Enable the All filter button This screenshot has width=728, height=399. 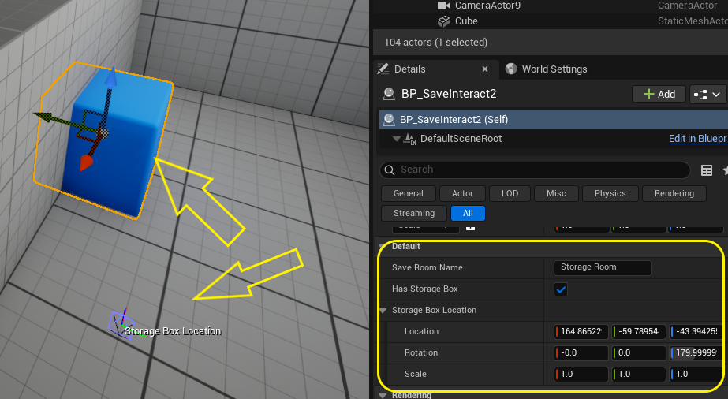[x=468, y=213]
